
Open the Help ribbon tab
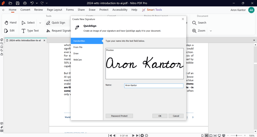[134, 10]
